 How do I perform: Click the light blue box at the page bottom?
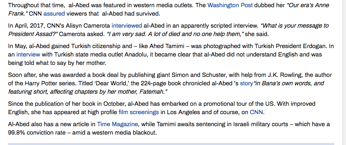click(171, 144)
